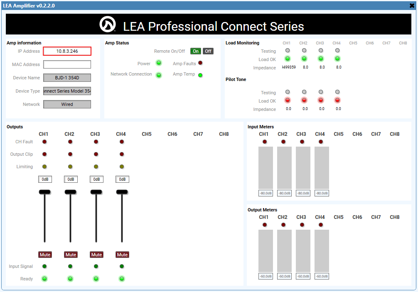The image size is (418, 292).
Task: Click Pilot Tone Testing LED for CH3
Action: (321, 92)
